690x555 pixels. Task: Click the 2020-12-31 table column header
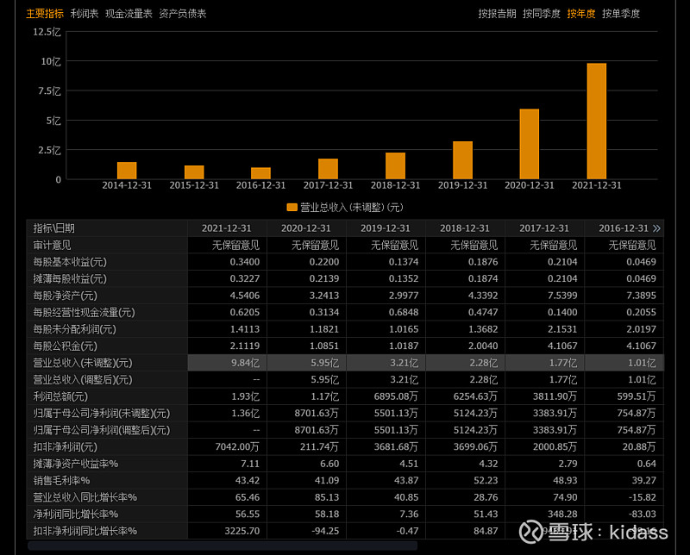306,228
